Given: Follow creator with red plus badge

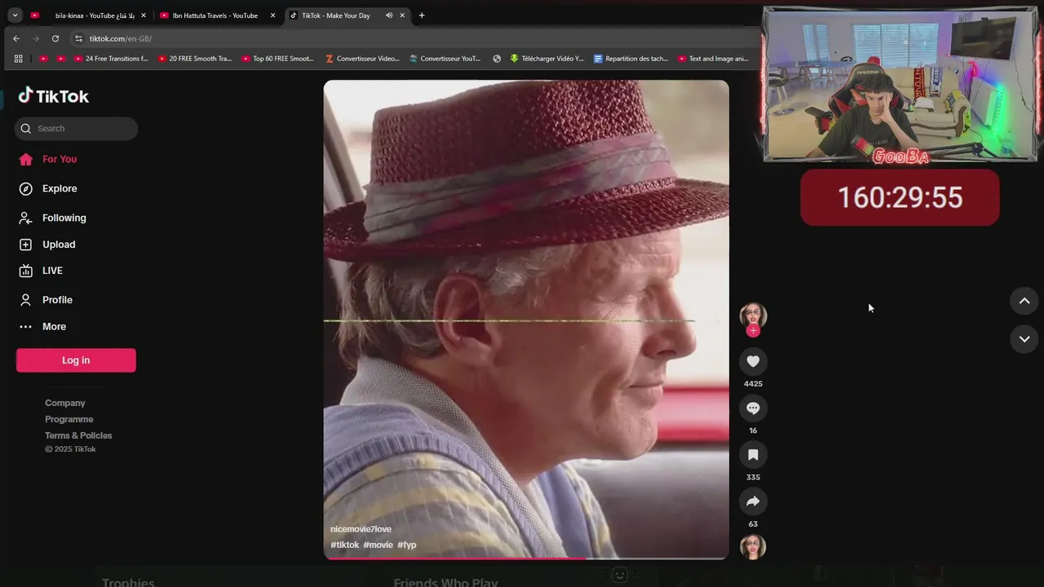Looking at the screenshot, I should coord(753,330).
